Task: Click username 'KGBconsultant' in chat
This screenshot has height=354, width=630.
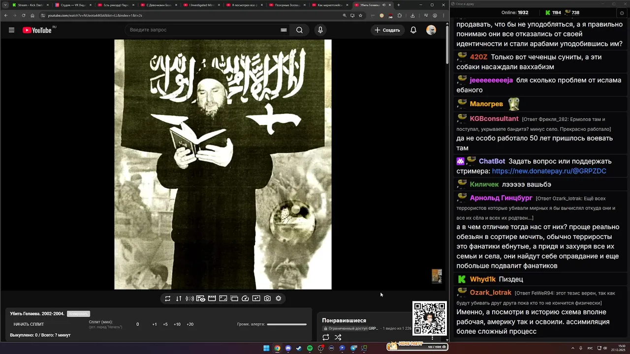Action: coord(494,118)
